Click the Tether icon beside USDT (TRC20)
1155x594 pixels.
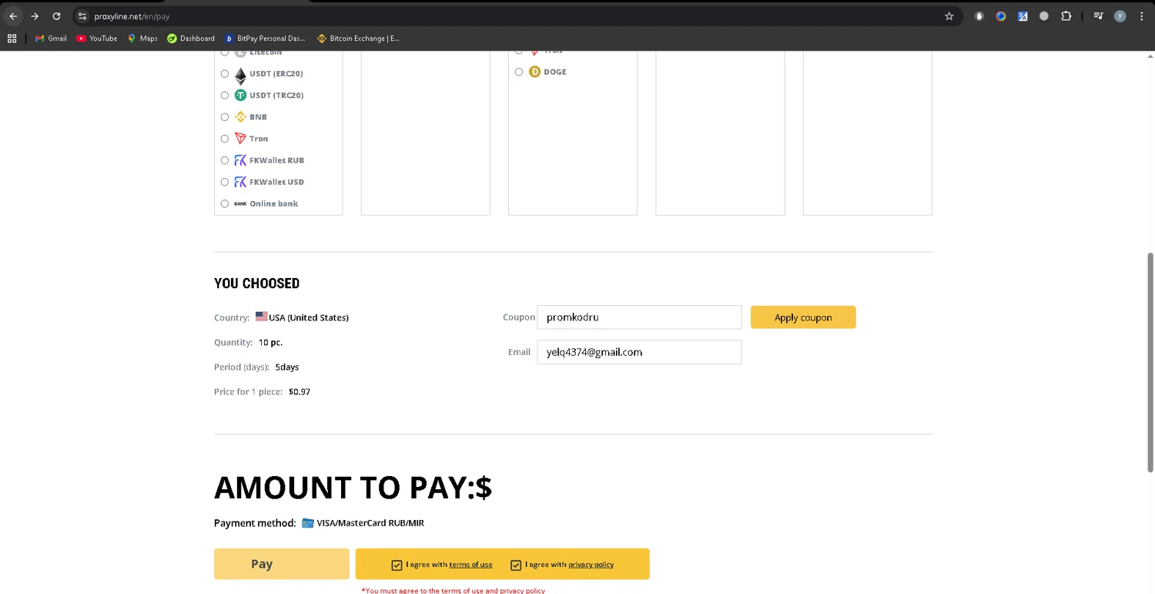click(240, 96)
